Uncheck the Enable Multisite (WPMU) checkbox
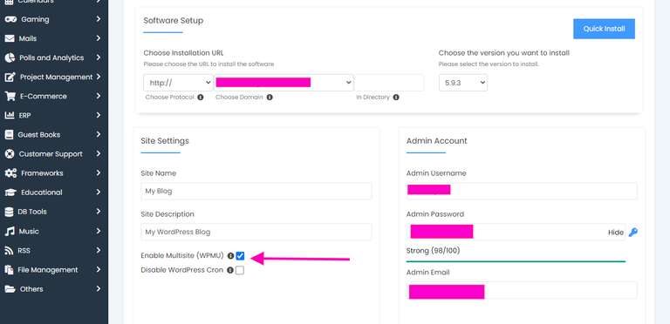This screenshot has height=324, width=670. point(240,256)
